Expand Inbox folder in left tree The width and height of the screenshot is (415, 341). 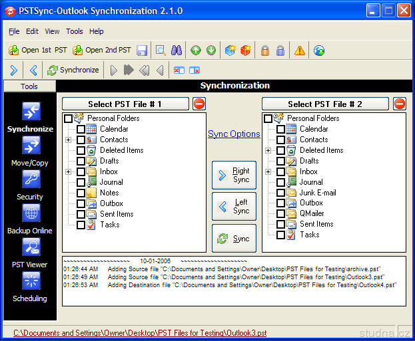click(x=68, y=171)
